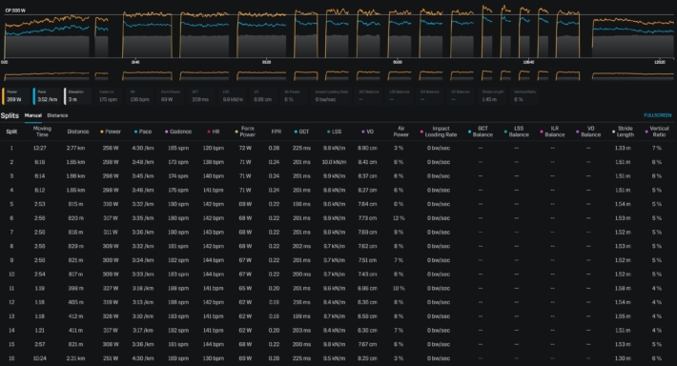Viewport: 677px width, 366px height.
Task: Click the Distance column header in table
Action: [78, 132]
